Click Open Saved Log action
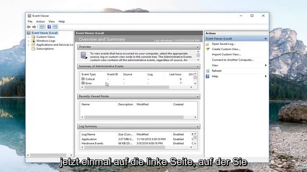This screenshot has height=172, width=307. pyautogui.click(x=224, y=44)
